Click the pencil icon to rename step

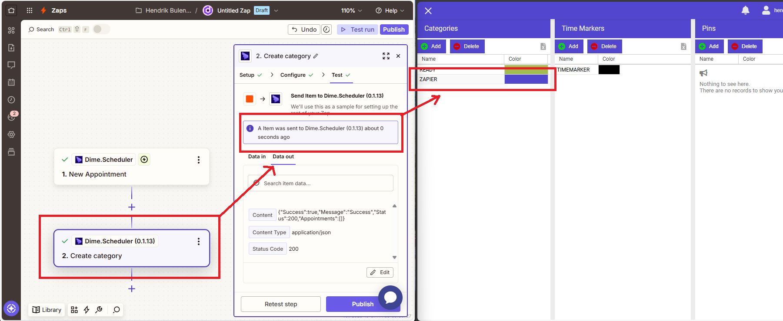(316, 56)
